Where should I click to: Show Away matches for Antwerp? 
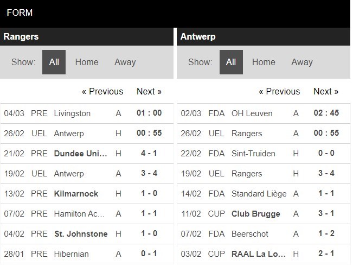301,62
